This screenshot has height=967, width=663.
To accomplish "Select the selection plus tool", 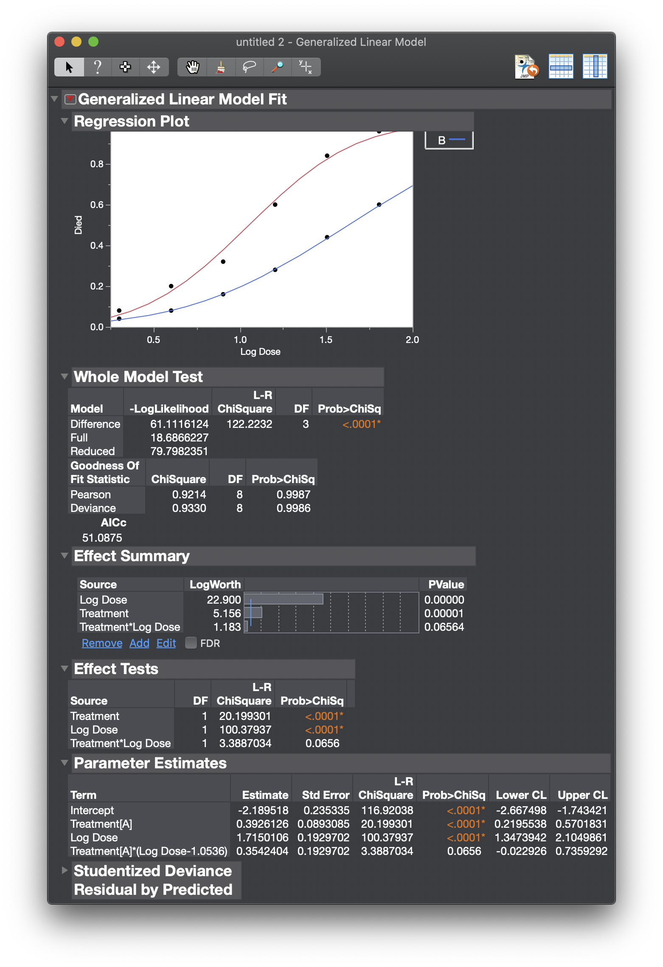I will (x=125, y=67).
